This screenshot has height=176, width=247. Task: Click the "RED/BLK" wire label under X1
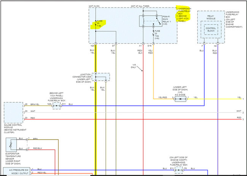(140, 52)
